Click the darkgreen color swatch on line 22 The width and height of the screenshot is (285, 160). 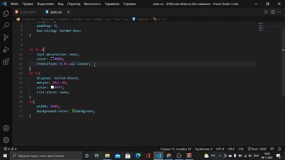[73, 111]
